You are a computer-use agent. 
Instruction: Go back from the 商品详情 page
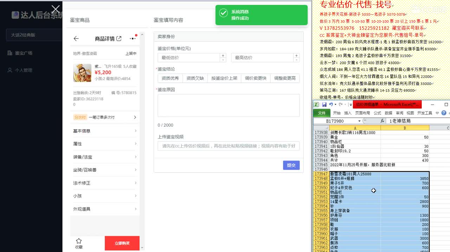coord(76,39)
